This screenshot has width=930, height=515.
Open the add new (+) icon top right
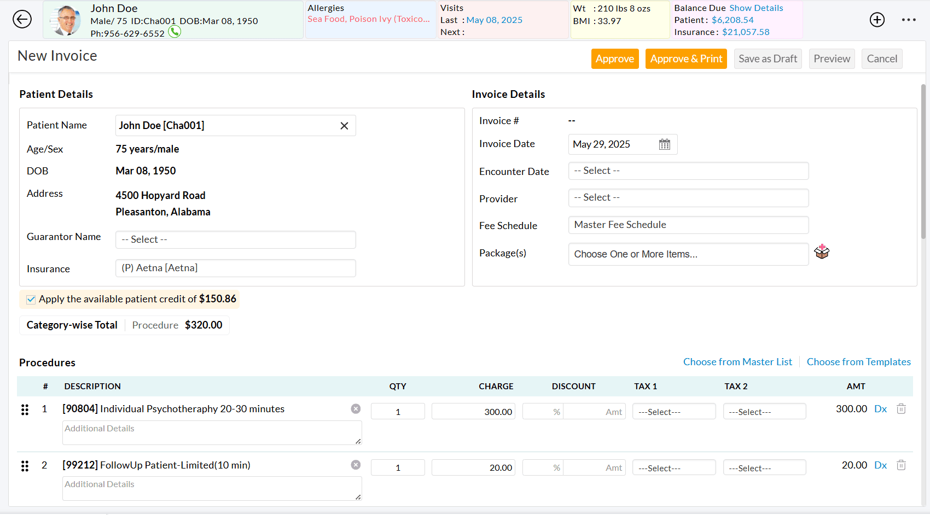tap(877, 19)
